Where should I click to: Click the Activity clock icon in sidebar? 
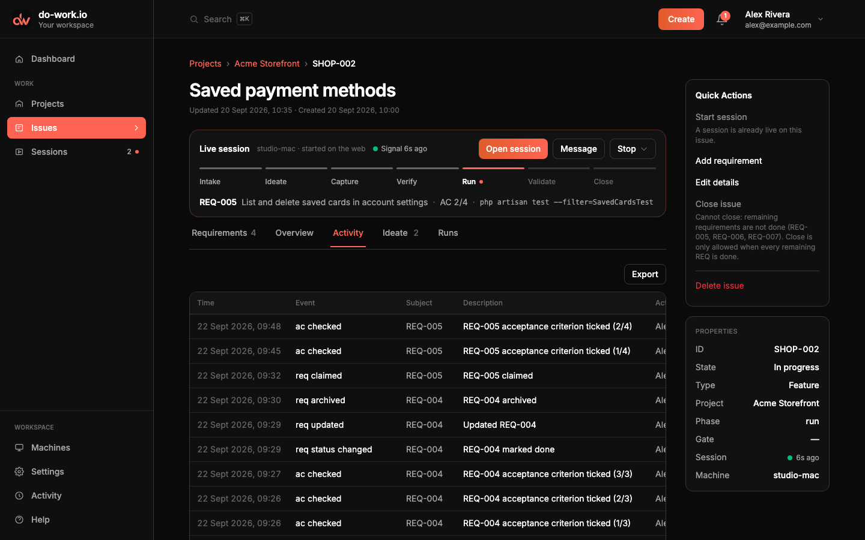pos(19,496)
